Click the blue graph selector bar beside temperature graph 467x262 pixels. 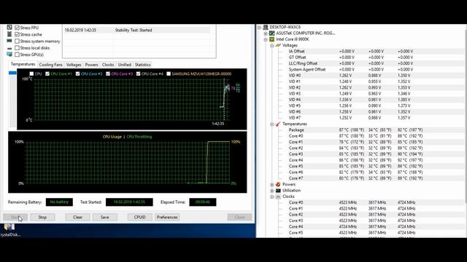click(12, 73)
